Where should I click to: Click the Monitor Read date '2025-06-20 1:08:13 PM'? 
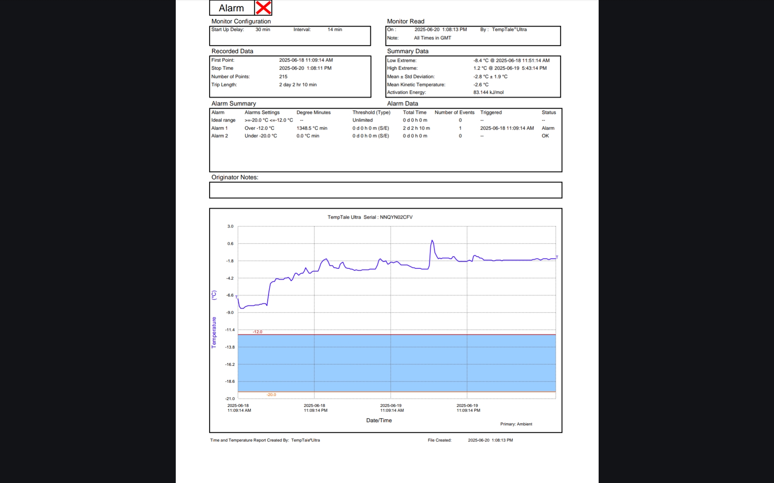click(441, 29)
